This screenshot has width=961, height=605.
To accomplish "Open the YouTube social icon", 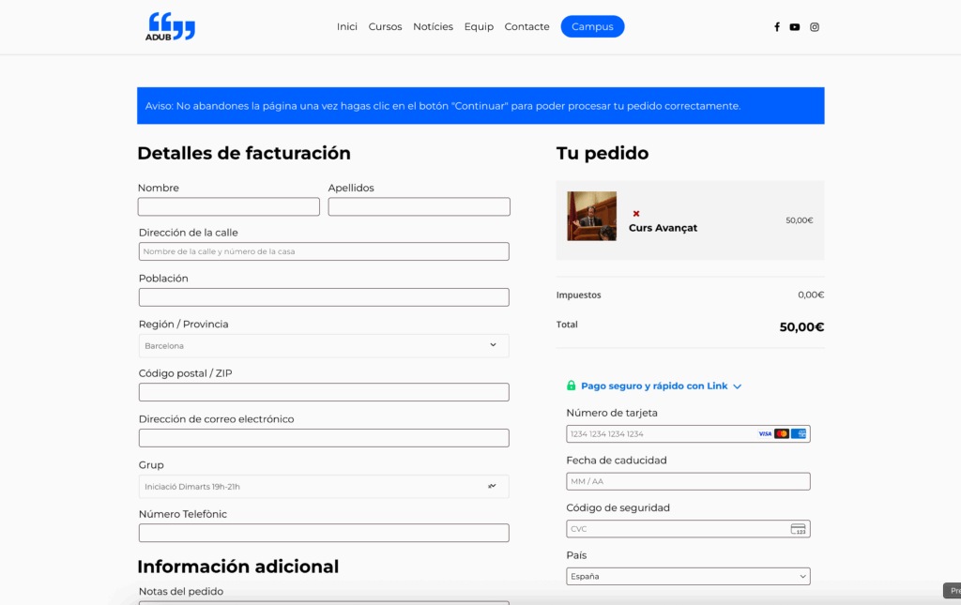I will 795,27.
